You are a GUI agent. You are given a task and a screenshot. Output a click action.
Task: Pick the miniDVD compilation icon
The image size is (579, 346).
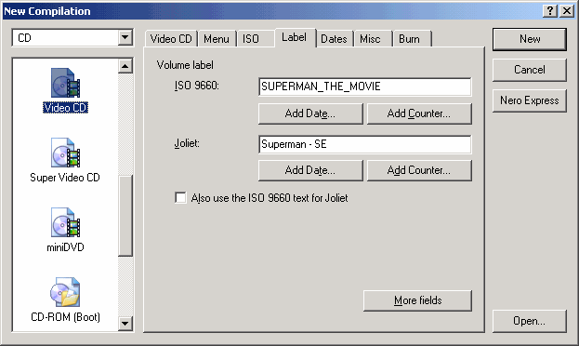point(65,222)
